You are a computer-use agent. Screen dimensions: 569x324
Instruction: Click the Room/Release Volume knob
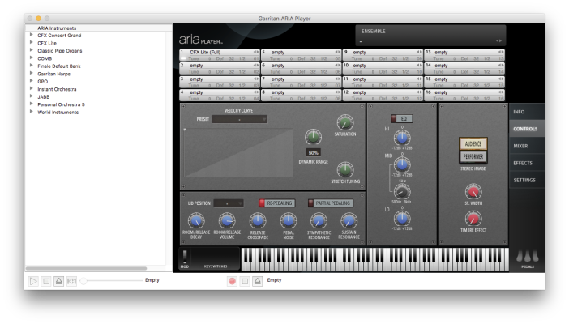pyautogui.click(x=227, y=220)
